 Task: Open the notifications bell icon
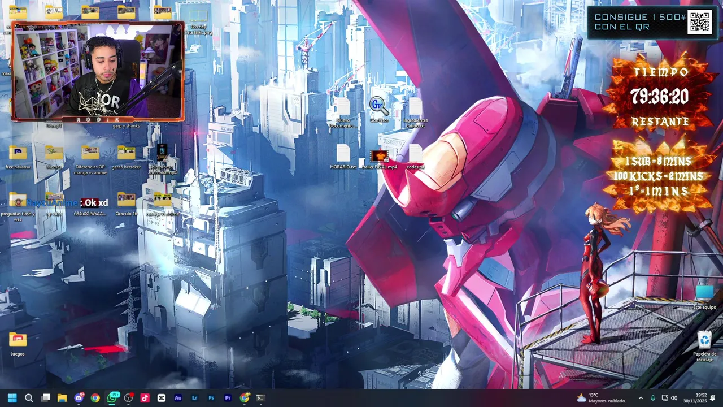[x=713, y=398]
